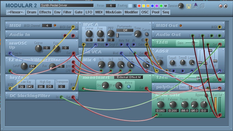Open the OSC module category
The image size is (233, 131).
pos(145,12)
